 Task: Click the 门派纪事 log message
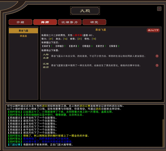coord(40,145)
